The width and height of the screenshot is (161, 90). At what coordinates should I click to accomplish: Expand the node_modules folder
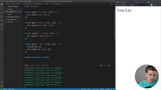point(13,6)
